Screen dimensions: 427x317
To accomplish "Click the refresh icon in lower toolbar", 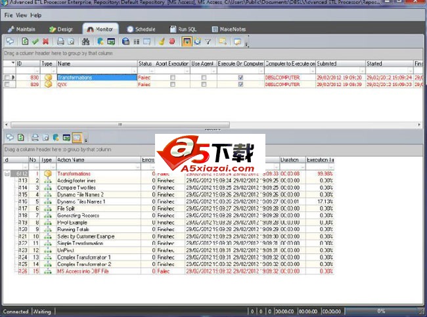I will click(x=21, y=137).
